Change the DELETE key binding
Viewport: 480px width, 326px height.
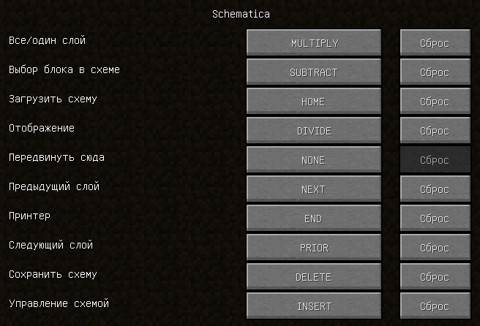pos(314,277)
